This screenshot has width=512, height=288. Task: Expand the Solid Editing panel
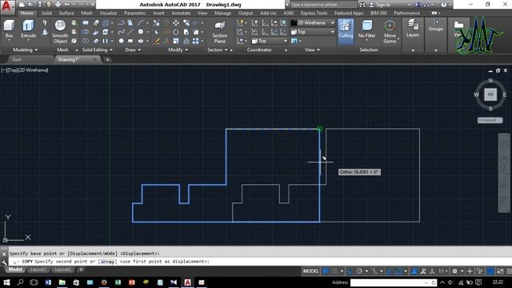98,50
